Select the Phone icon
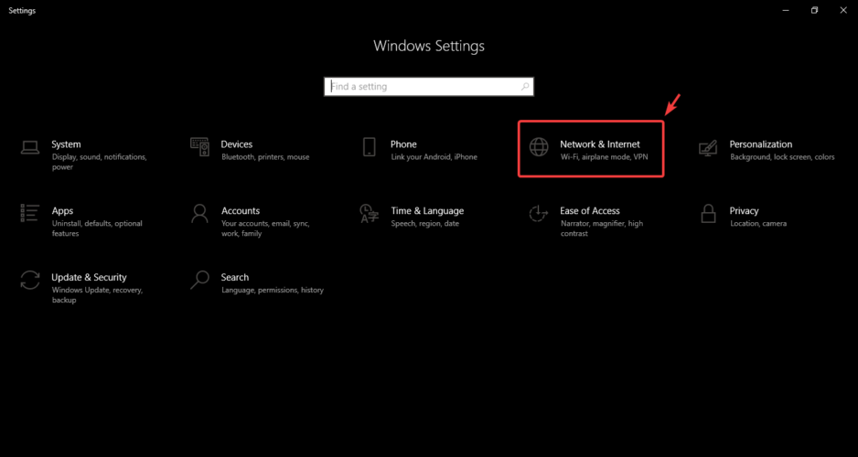 point(370,147)
